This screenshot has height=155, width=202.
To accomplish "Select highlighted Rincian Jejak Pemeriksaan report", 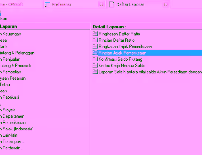I will (150, 53).
